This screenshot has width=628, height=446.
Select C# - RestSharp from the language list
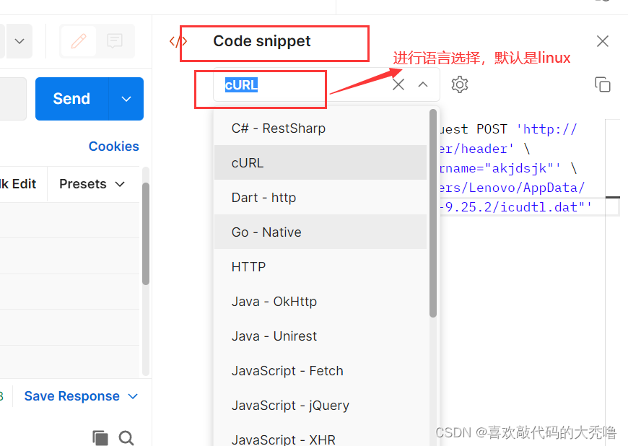click(x=279, y=128)
